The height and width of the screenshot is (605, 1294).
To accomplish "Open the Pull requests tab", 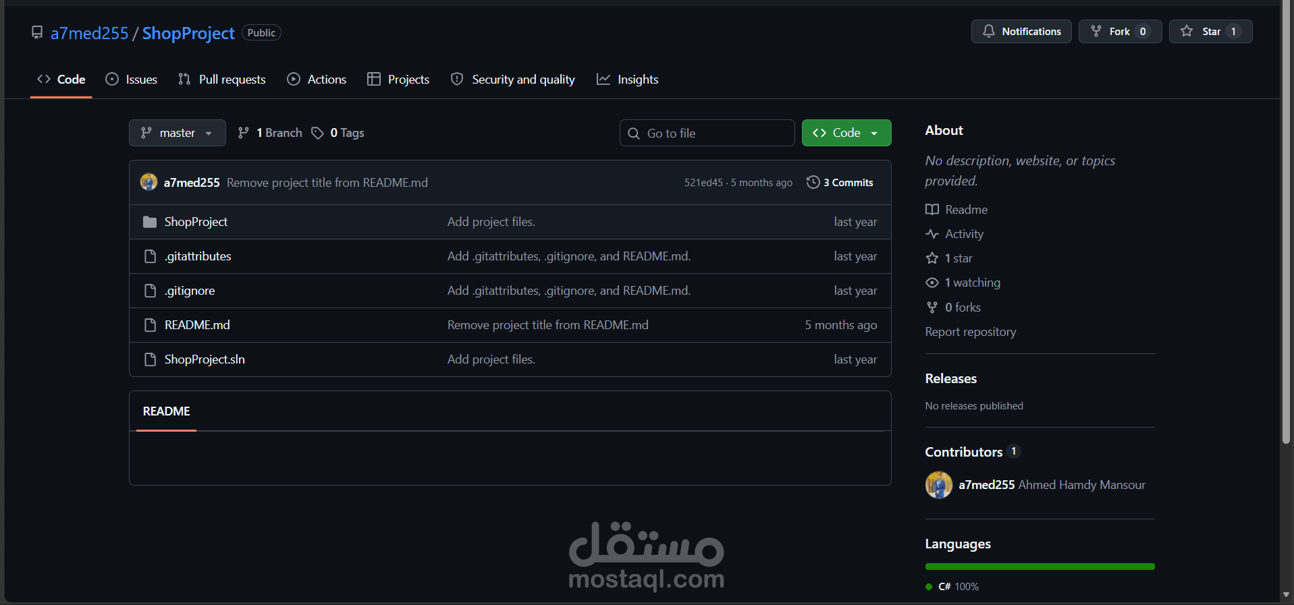I will (x=222, y=79).
